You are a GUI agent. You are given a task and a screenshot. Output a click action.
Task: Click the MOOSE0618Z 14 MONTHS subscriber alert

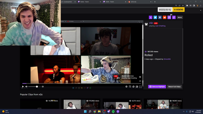click(x=171, y=10)
